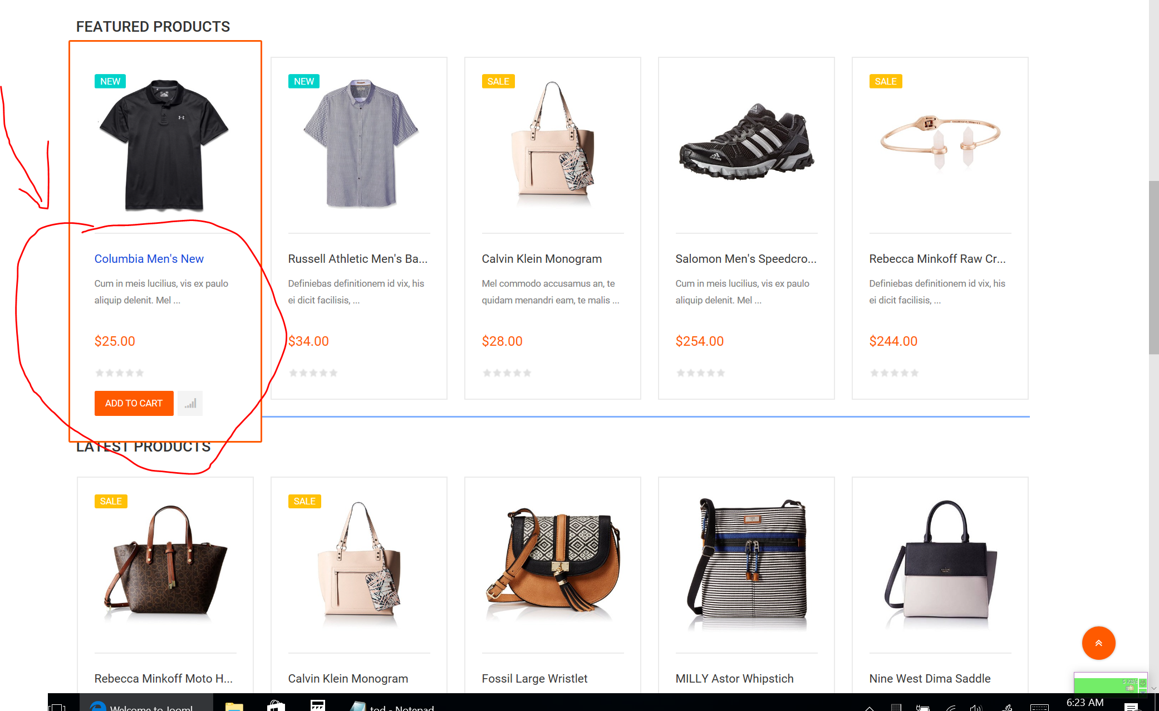This screenshot has height=711, width=1159.
Task: Give Russell Athletic Men's shirt a one-star rating
Action: pos(293,372)
